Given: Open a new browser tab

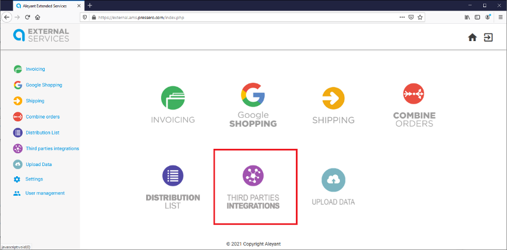Looking at the screenshot, I should (x=90, y=5).
